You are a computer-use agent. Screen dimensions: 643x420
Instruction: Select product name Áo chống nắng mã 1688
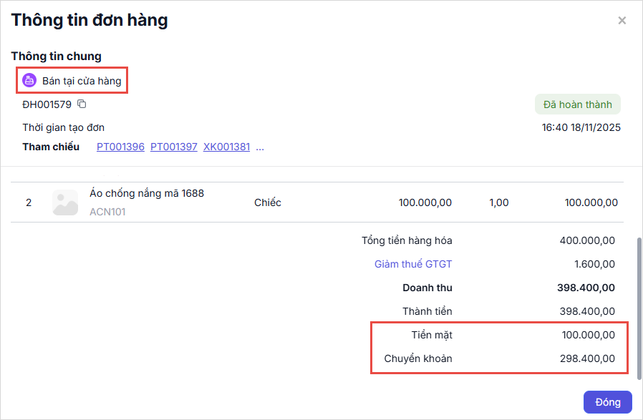coord(147,193)
